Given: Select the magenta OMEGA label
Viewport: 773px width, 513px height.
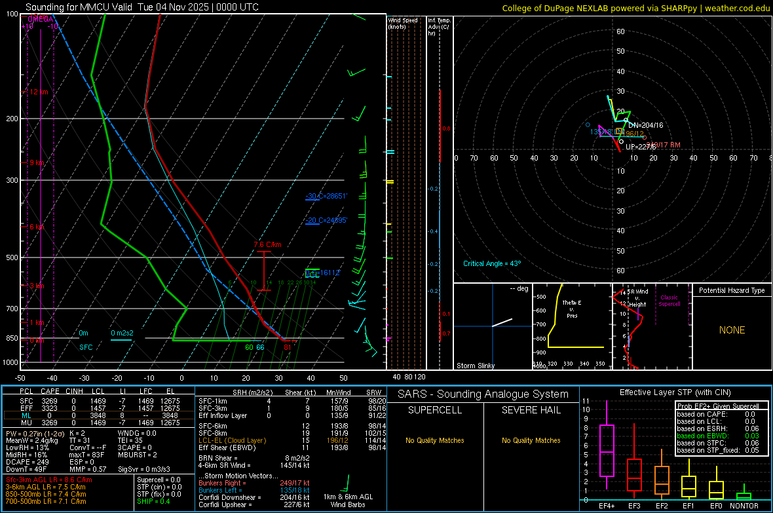Looking at the screenshot, I should pyautogui.click(x=41, y=19).
